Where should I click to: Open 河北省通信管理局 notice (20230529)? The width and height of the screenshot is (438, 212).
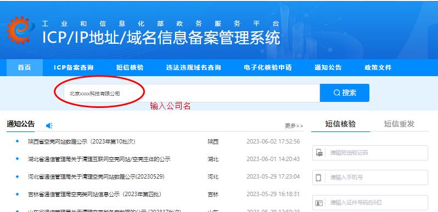point(96,176)
